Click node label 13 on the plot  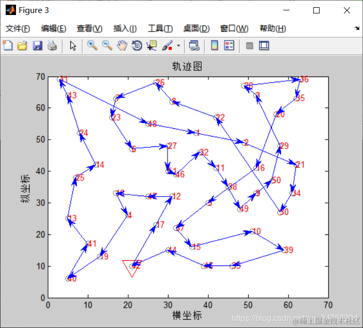click(x=72, y=218)
